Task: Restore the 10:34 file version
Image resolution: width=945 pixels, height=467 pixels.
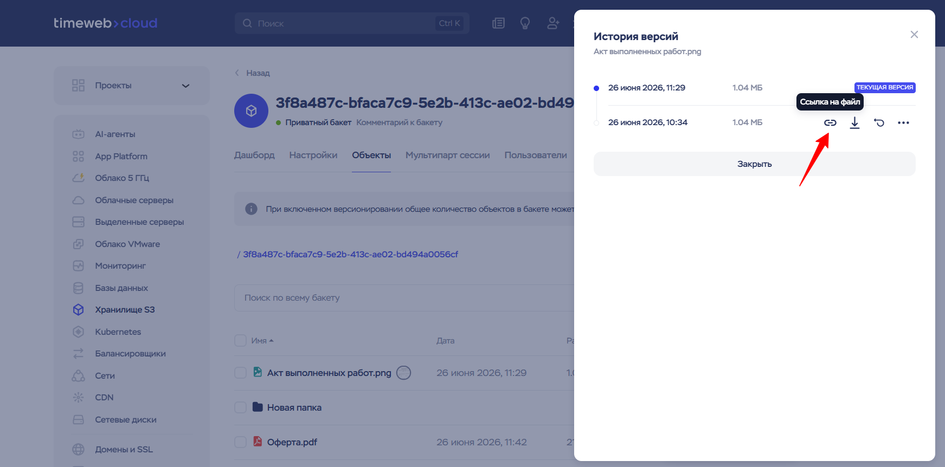Action: pos(879,123)
